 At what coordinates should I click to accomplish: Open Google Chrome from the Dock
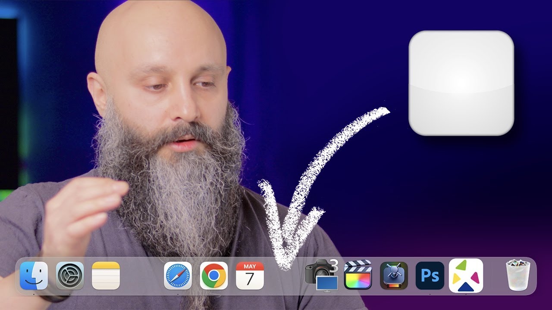click(x=214, y=276)
